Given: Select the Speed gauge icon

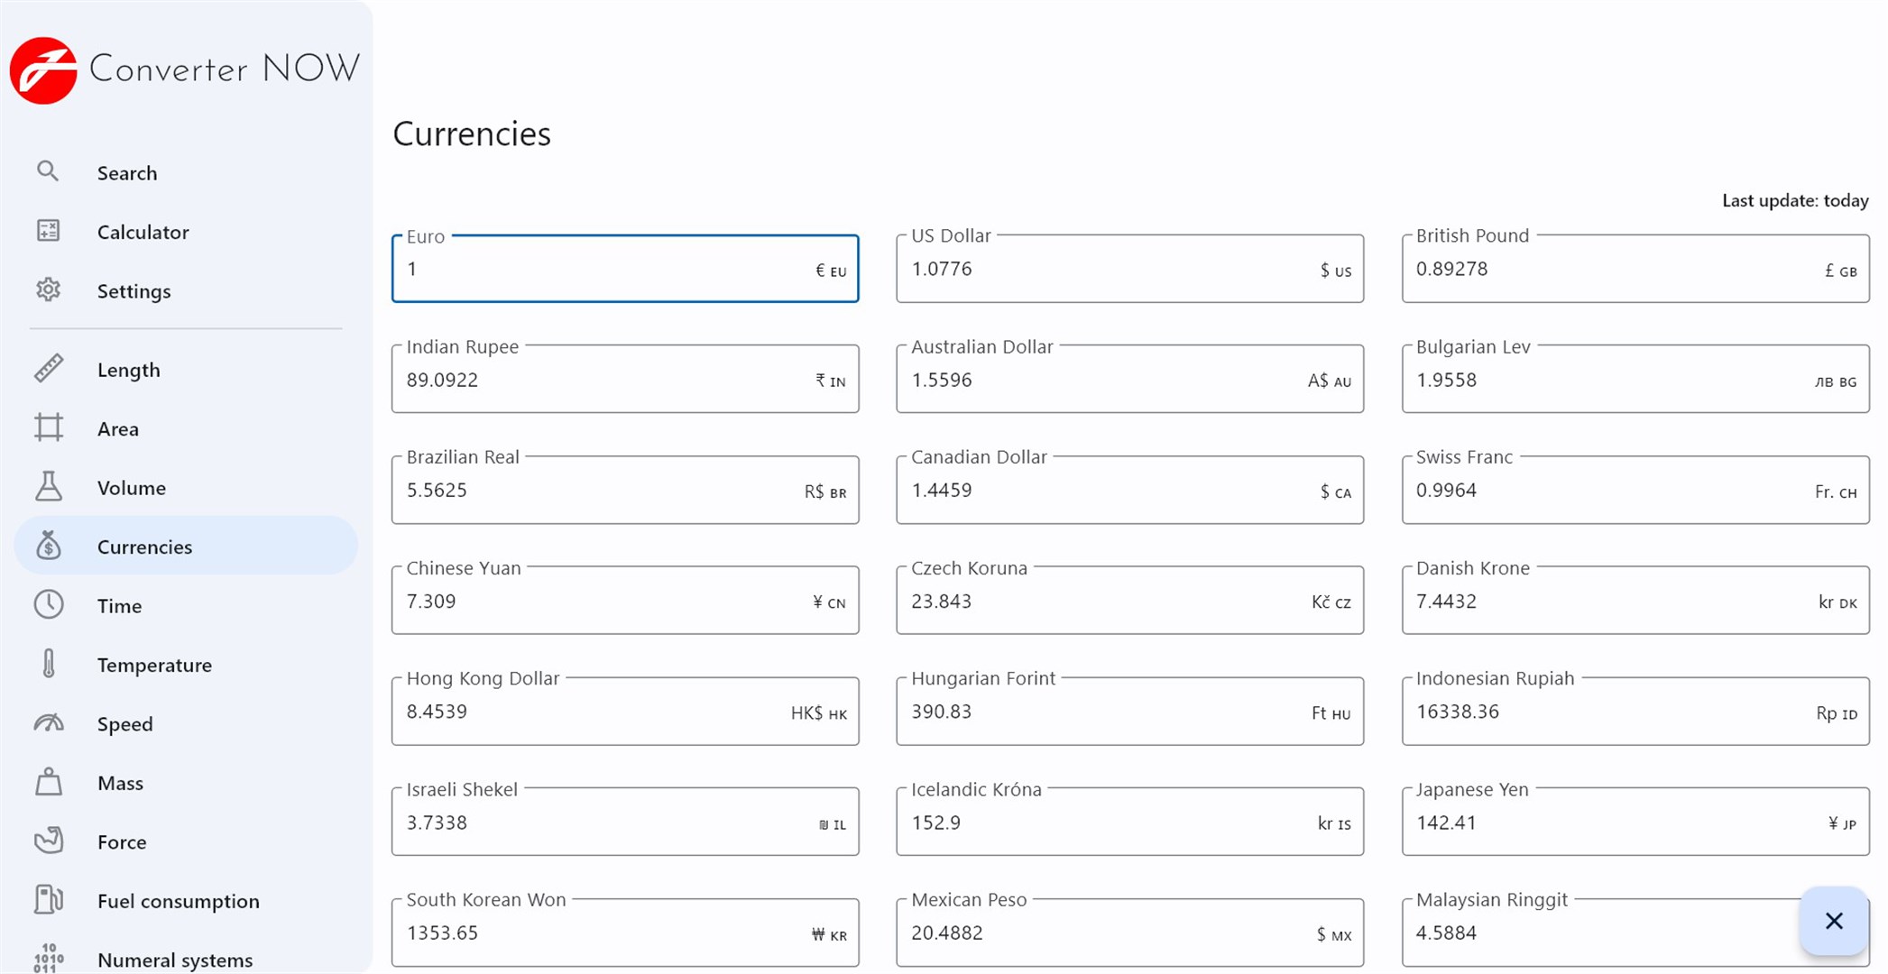Looking at the screenshot, I should [x=48, y=723].
